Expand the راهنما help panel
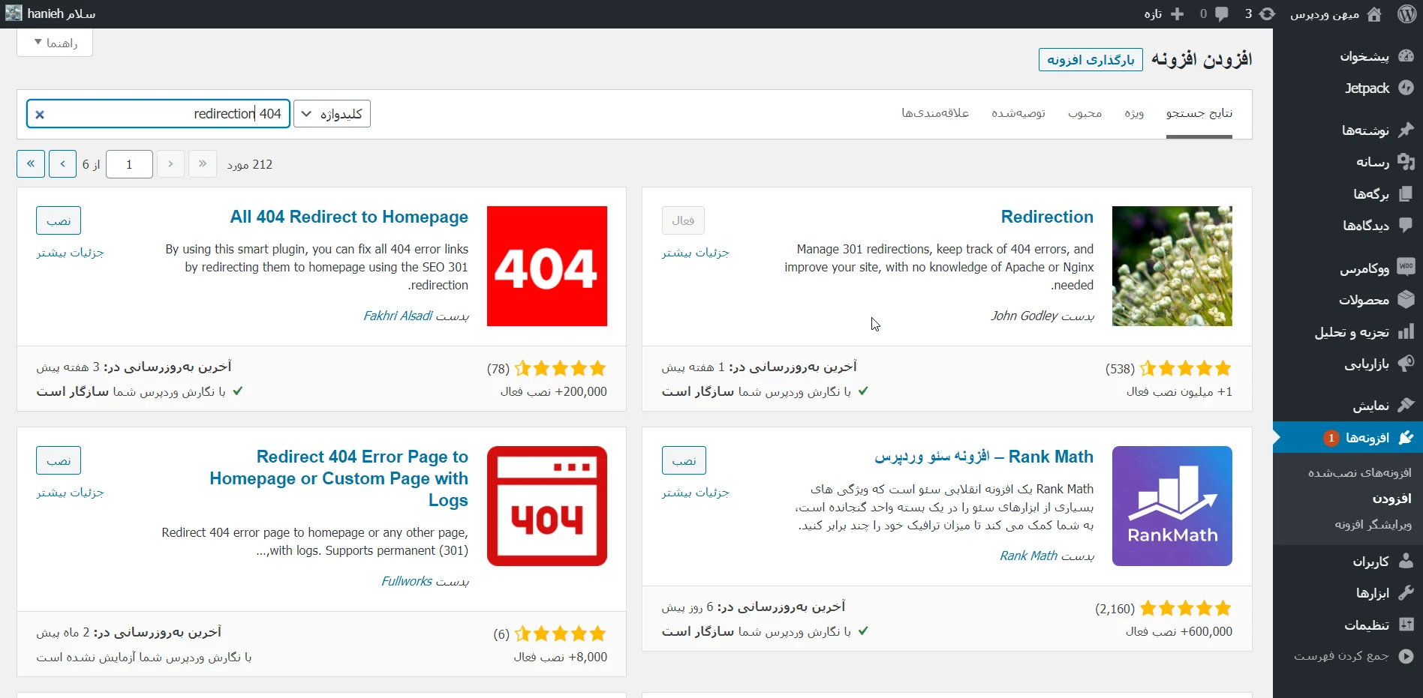Image resolution: width=1423 pixels, height=698 pixels. [x=55, y=43]
